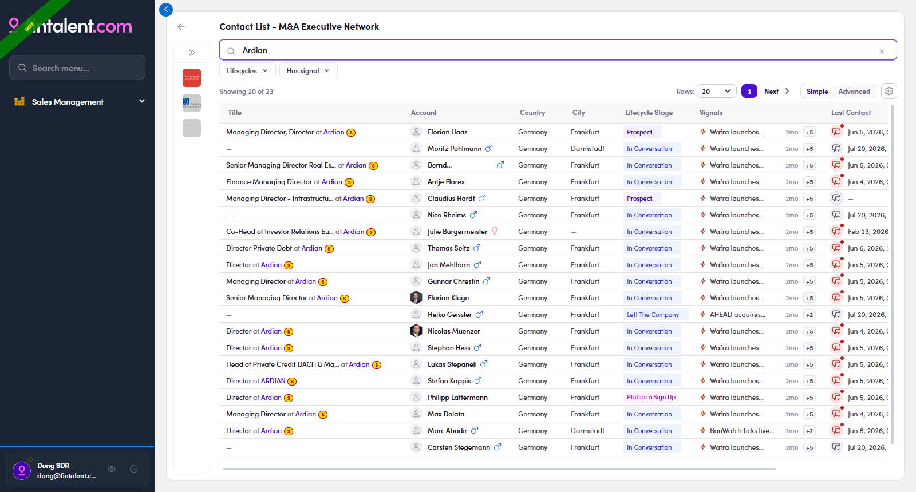This screenshot has width=916, height=492.
Task: Click signal coin in Lukas Stepanek row
Action: point(377,365)
